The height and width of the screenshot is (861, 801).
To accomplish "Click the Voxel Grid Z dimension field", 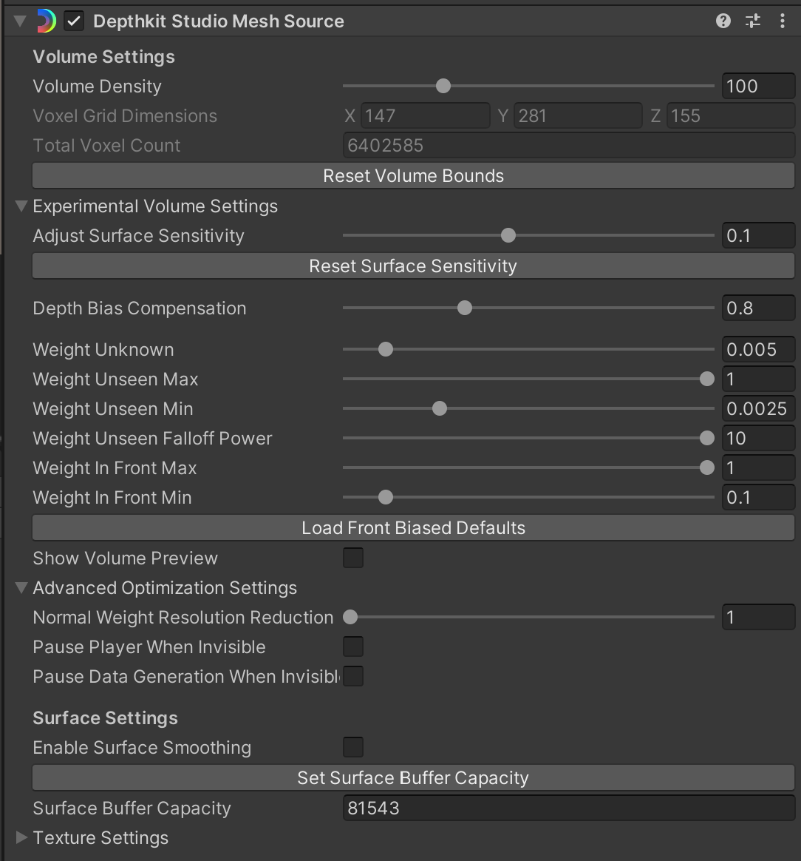I will click(731, 116).
